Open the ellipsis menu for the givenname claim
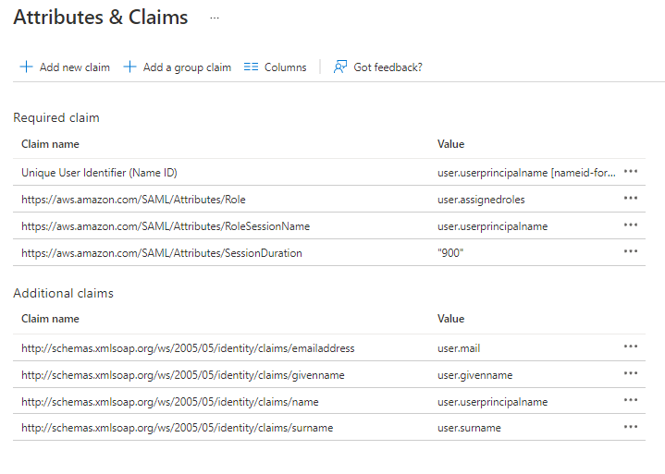 (x=631, y=374)
